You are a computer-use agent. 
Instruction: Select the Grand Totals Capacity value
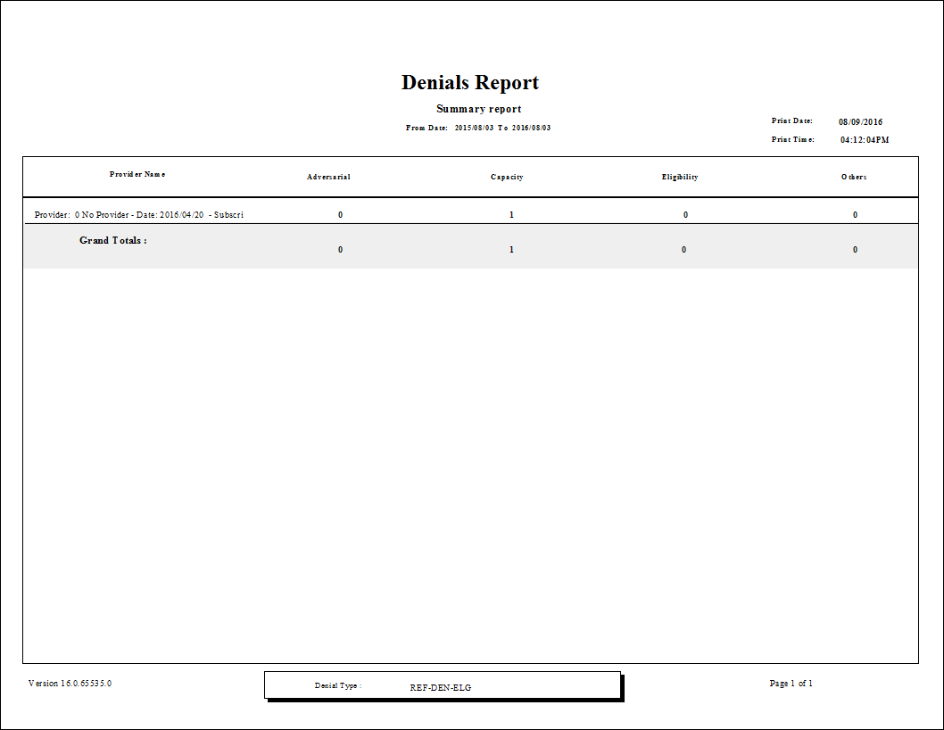pos(511,249)
